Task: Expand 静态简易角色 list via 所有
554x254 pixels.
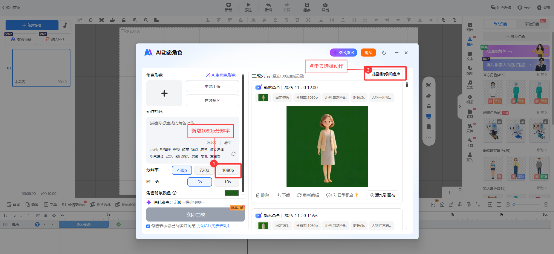Action: (x=541, y=150)
